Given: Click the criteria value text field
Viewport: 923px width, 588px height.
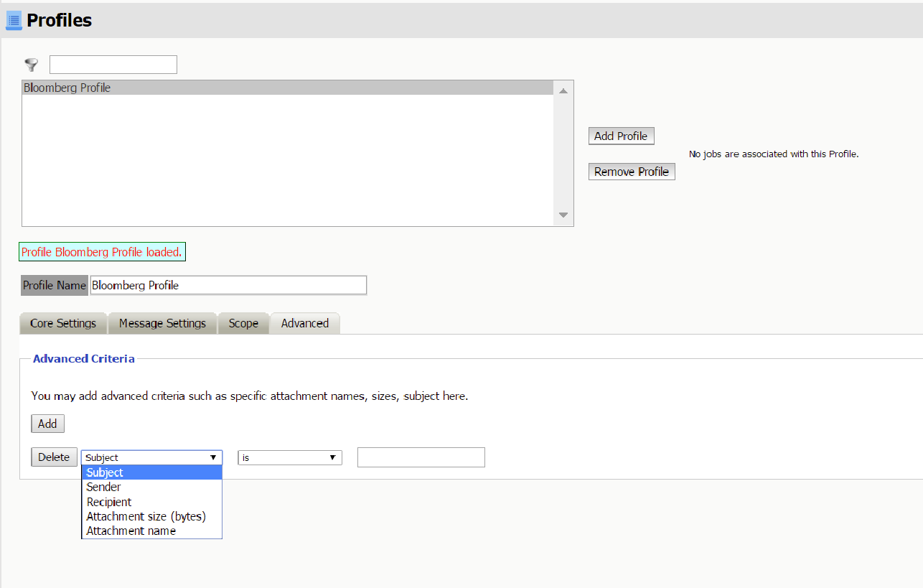Looking at the screenshot, I should coord(421,457).
